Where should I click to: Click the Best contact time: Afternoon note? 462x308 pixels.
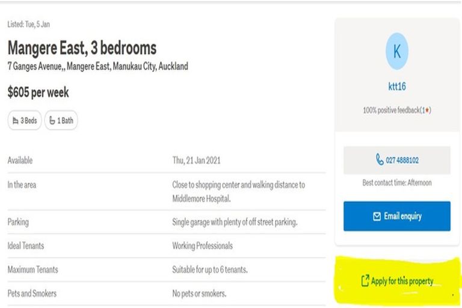[x=396, y=183]
